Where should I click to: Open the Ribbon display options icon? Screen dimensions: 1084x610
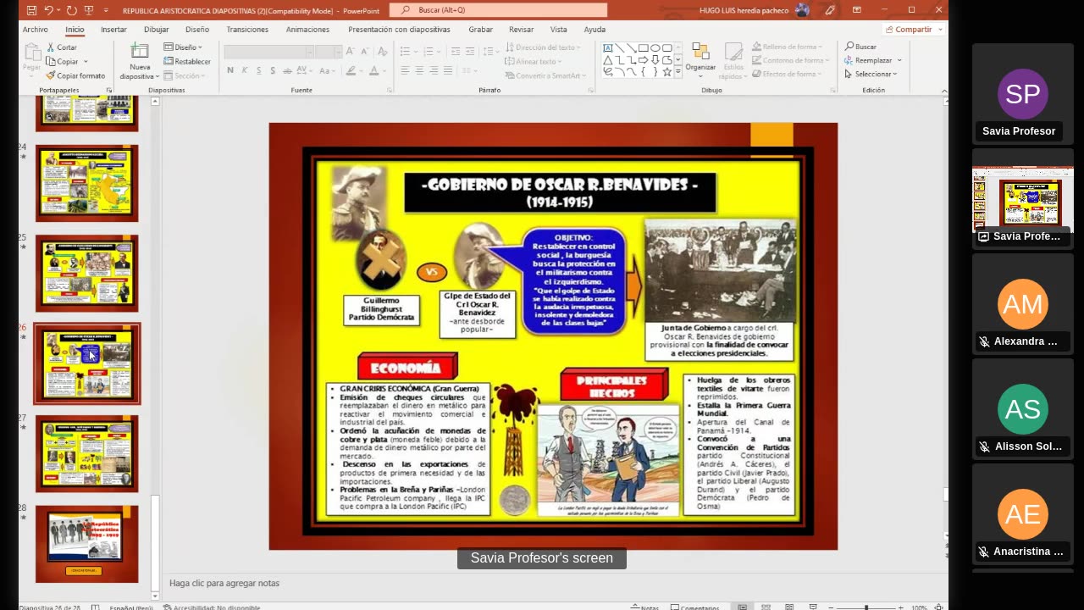coord(856,10)
